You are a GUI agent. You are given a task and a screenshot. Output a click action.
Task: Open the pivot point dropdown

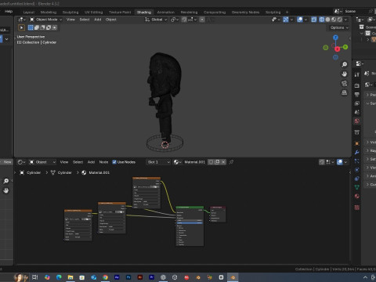point(175,20)
